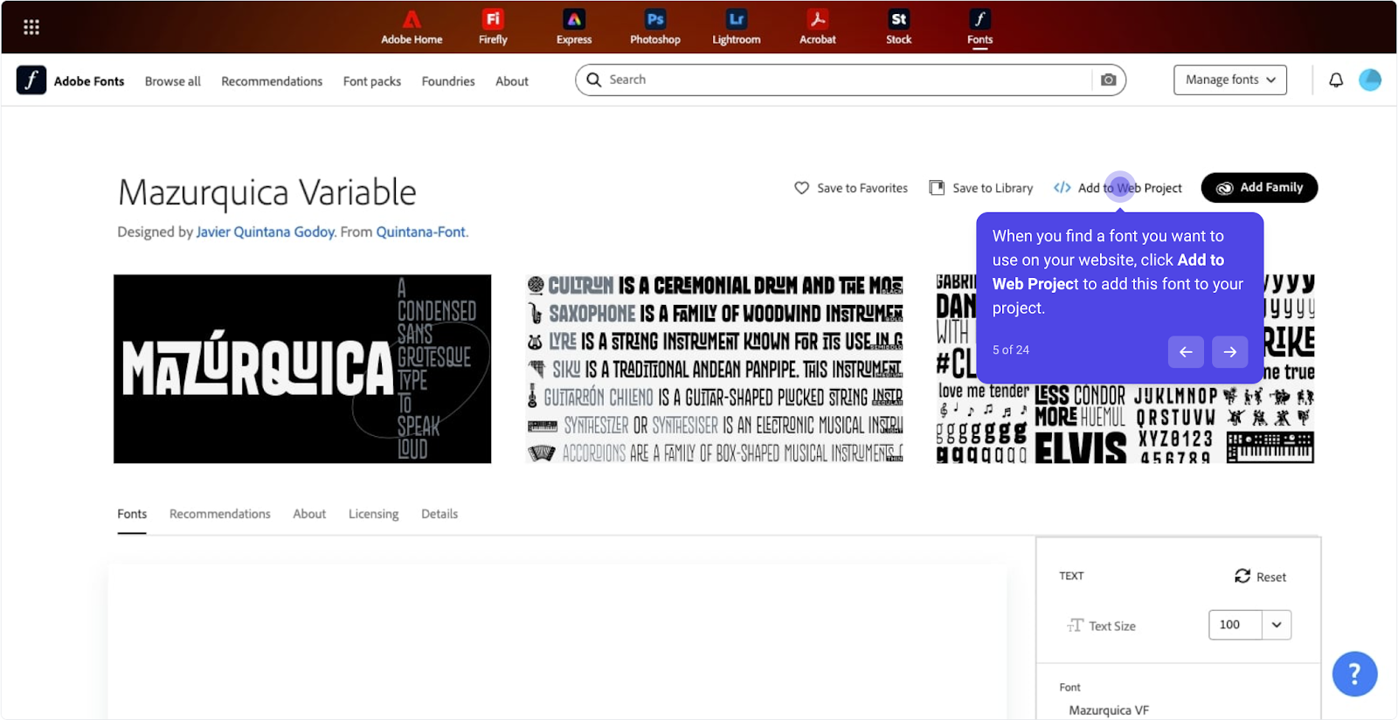Open the Adobe apps grid launcher
Screen dimensions: 1398x720
coord(31,27)
